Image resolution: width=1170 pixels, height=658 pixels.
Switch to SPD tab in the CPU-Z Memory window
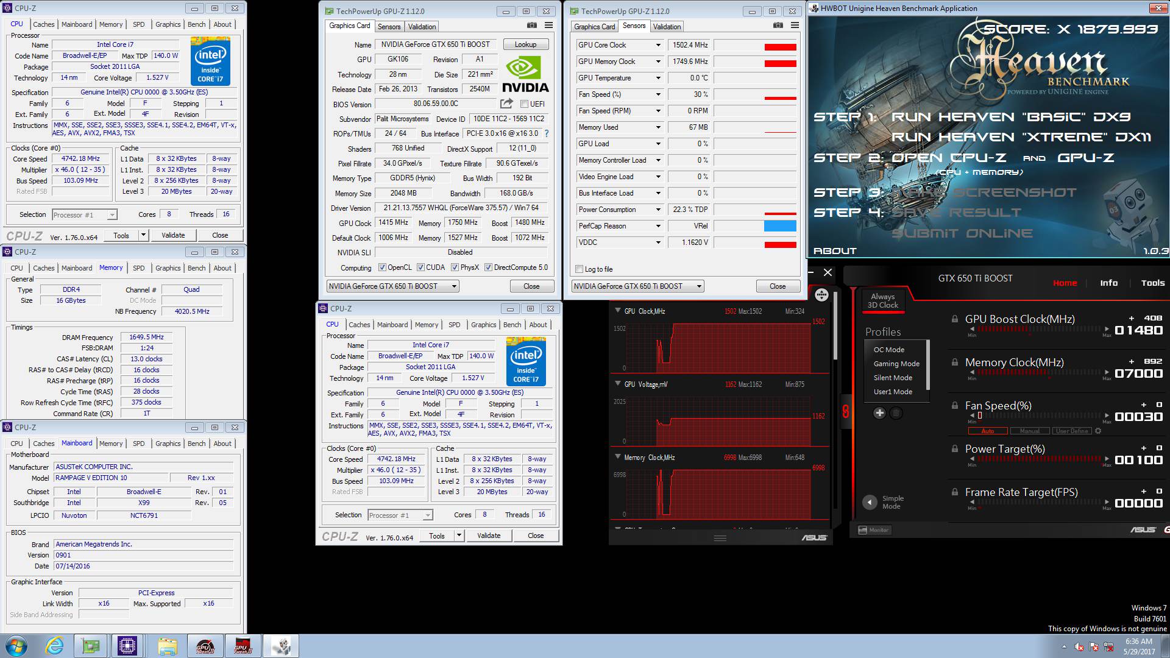pos(139,268)
